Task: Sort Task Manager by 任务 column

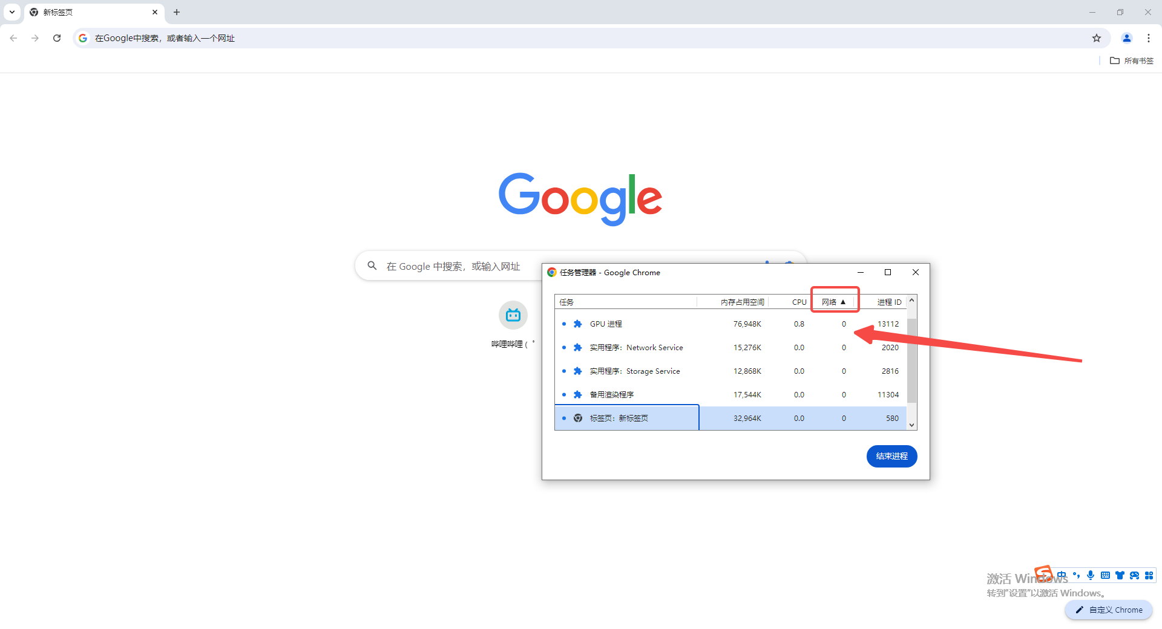Action: tap(626, 302)
